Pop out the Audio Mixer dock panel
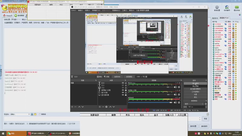The width and height of the screenshot is (242, 136). [181, 80]
